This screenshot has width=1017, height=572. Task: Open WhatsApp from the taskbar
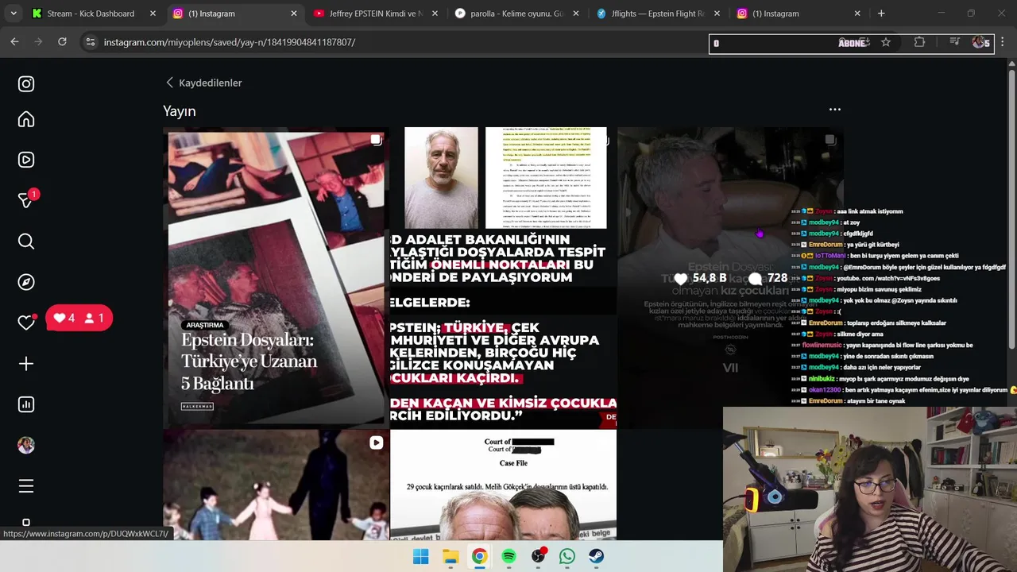coord(567,556)
